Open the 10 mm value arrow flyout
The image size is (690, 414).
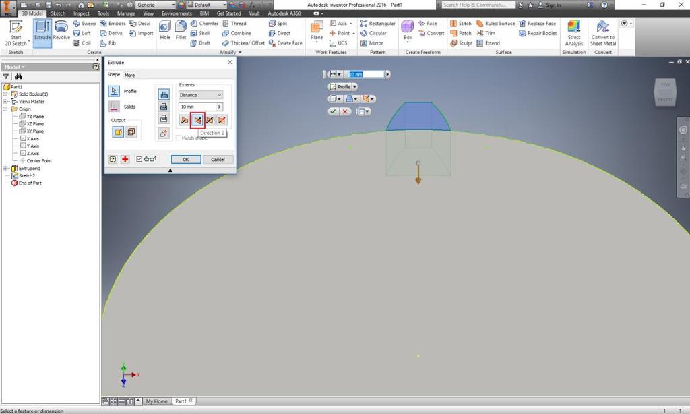[219, 107]
